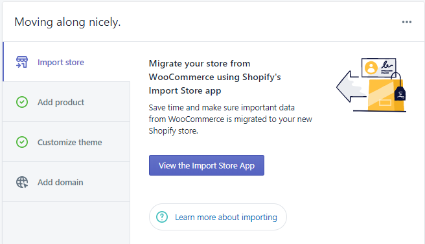Open Learn more about importing link
This screenshot has width=425, height=244.
pos(218,217)
